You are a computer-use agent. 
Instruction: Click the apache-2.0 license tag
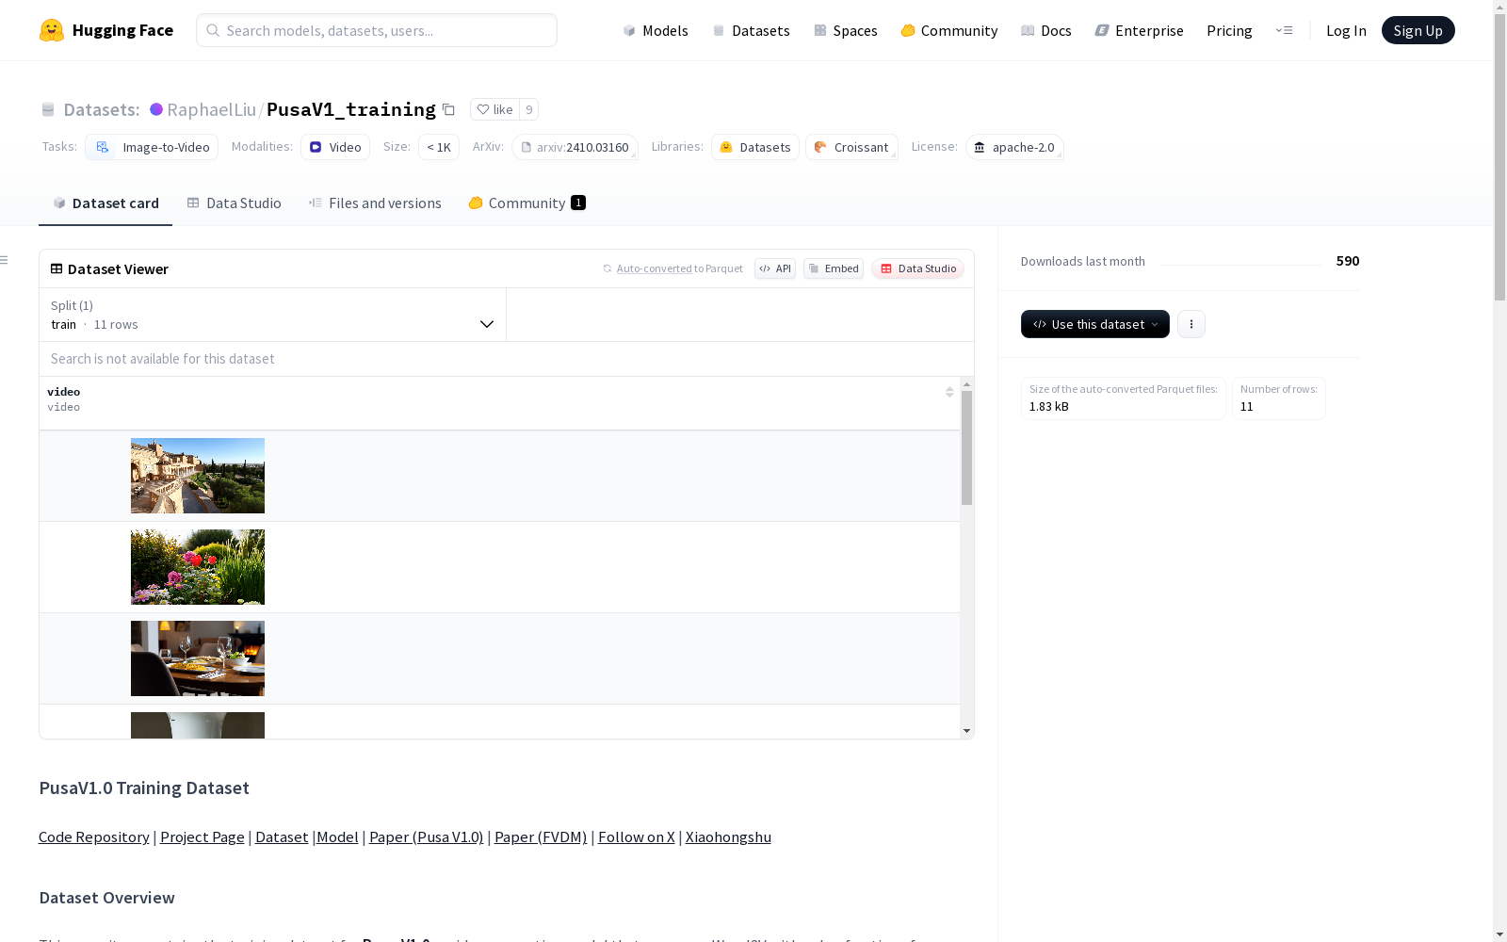1014,147
